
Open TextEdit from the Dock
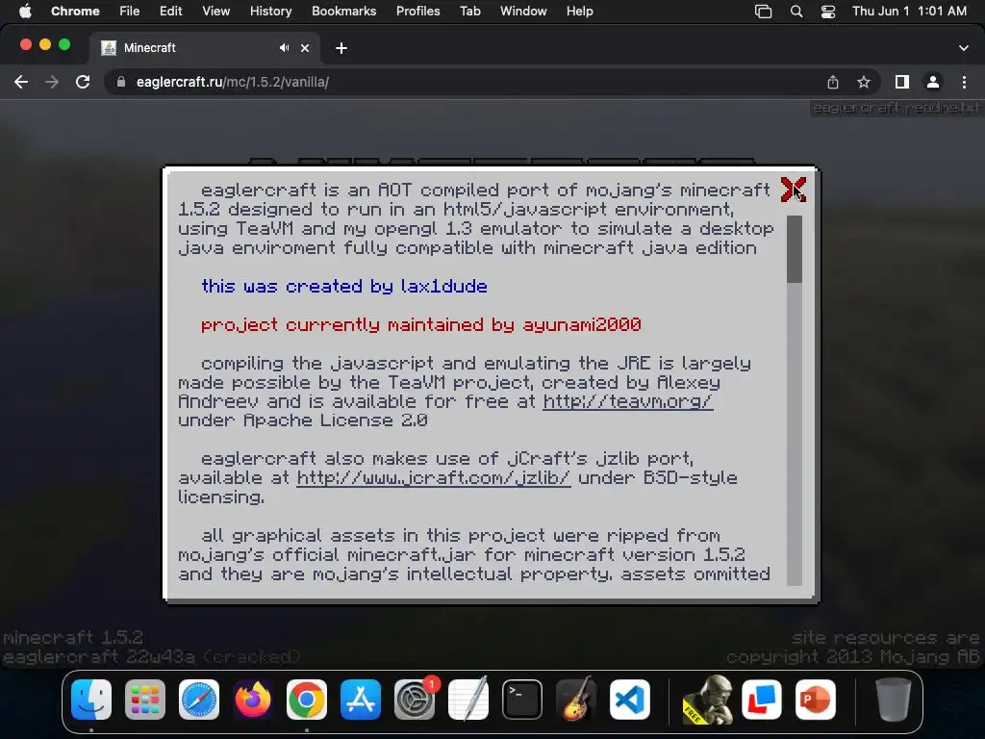click(x=468, y=700)
